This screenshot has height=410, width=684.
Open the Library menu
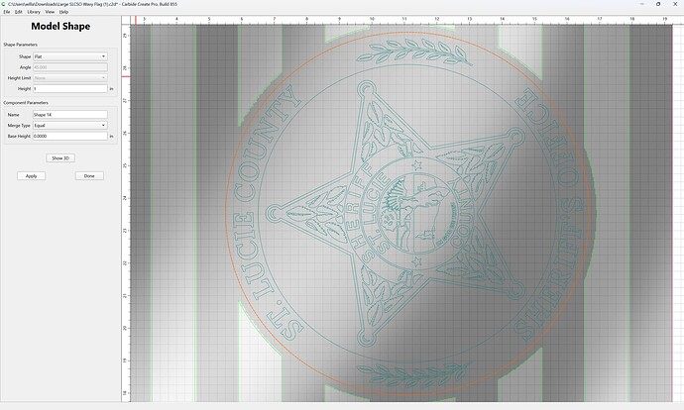tap(34, 12)
